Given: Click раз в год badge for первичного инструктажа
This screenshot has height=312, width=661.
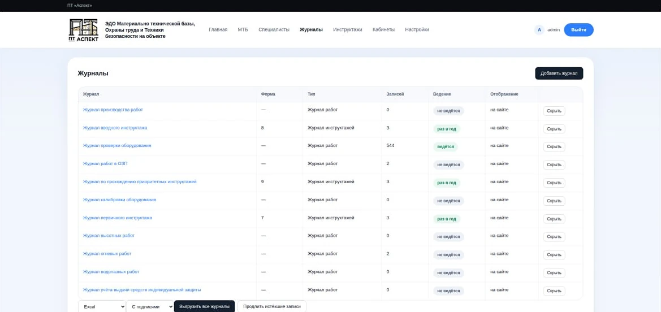Looking at the screenshot, I should click(447, 219).
